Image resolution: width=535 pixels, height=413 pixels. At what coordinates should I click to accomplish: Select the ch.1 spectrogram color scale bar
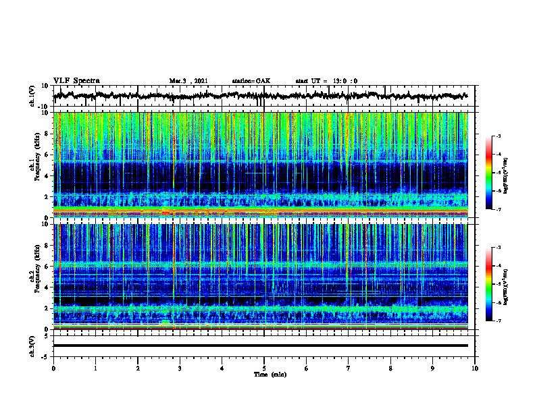pos(488,173)
